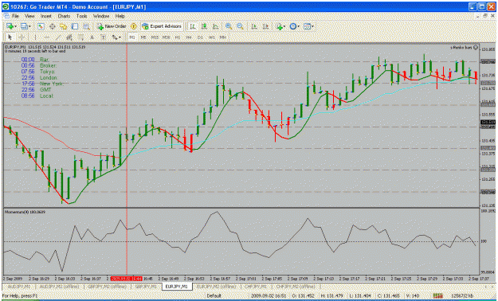This screenshot has height=301, width=498.
Task: Open the Data Window crosshair icon
Action: (52, 26)
